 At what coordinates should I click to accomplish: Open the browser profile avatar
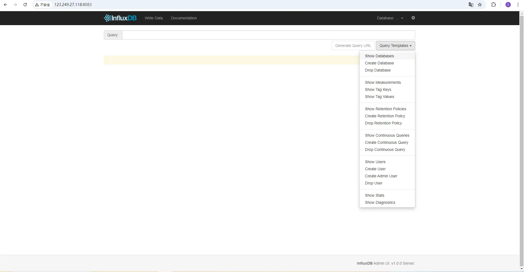pos(508,5)
